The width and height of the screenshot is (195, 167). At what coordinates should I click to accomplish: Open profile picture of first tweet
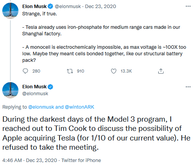pyautogui.click(x=10, y=11)
